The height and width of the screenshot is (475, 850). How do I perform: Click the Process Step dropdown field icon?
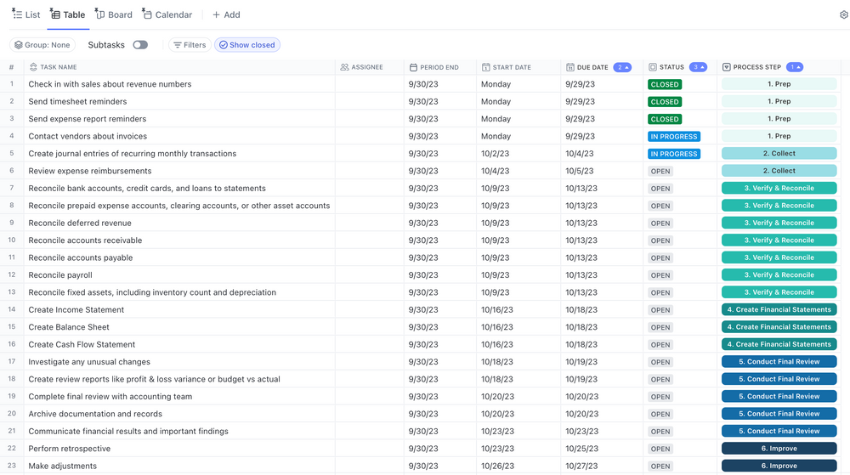[727, 67]
